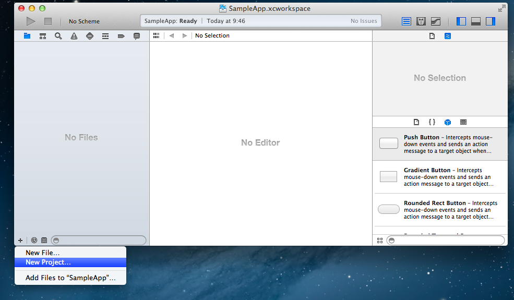The height and width of the screenshot is (300, 514).
Task: Expand the No Selection jump bar path
Action: (212, 36)
